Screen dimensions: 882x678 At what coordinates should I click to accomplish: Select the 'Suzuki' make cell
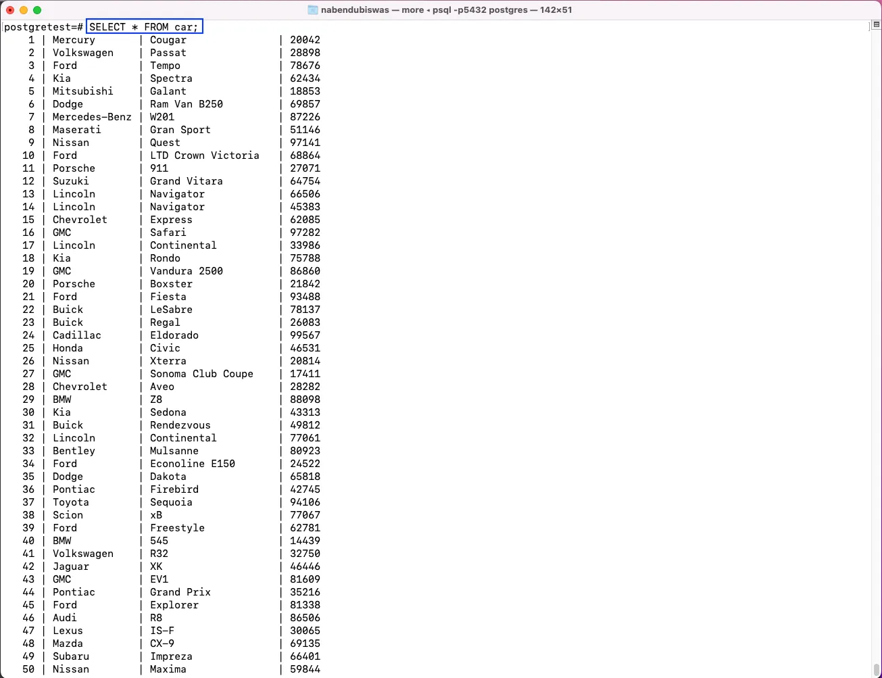click(x=71, y=181)
